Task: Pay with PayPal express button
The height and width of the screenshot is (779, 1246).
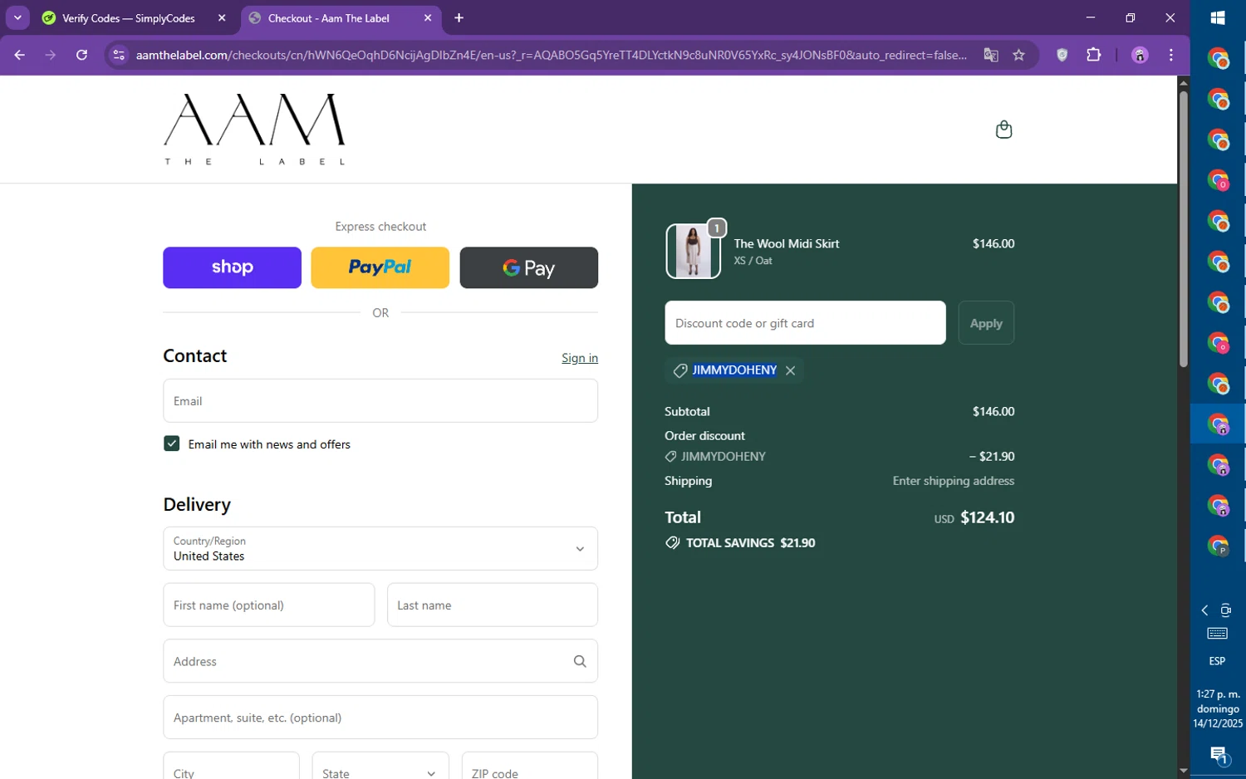Action: click(380, 267)
